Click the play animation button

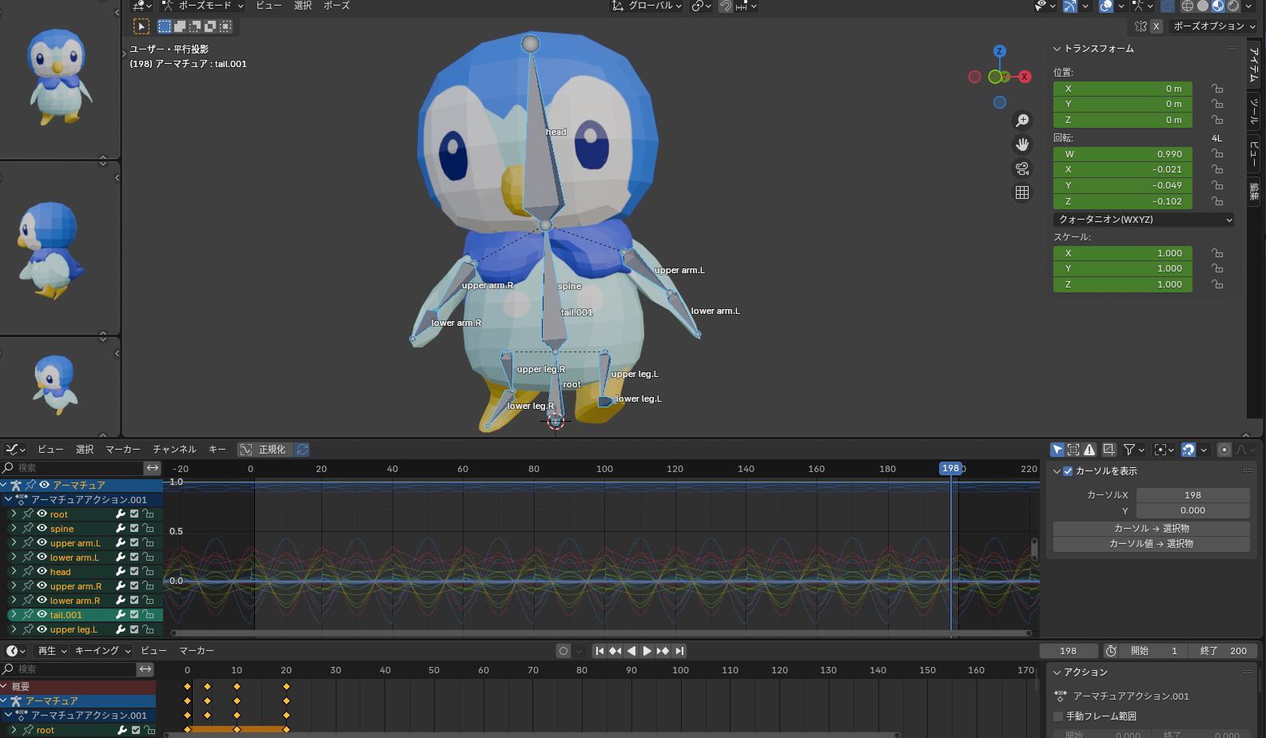click(647, 651)
